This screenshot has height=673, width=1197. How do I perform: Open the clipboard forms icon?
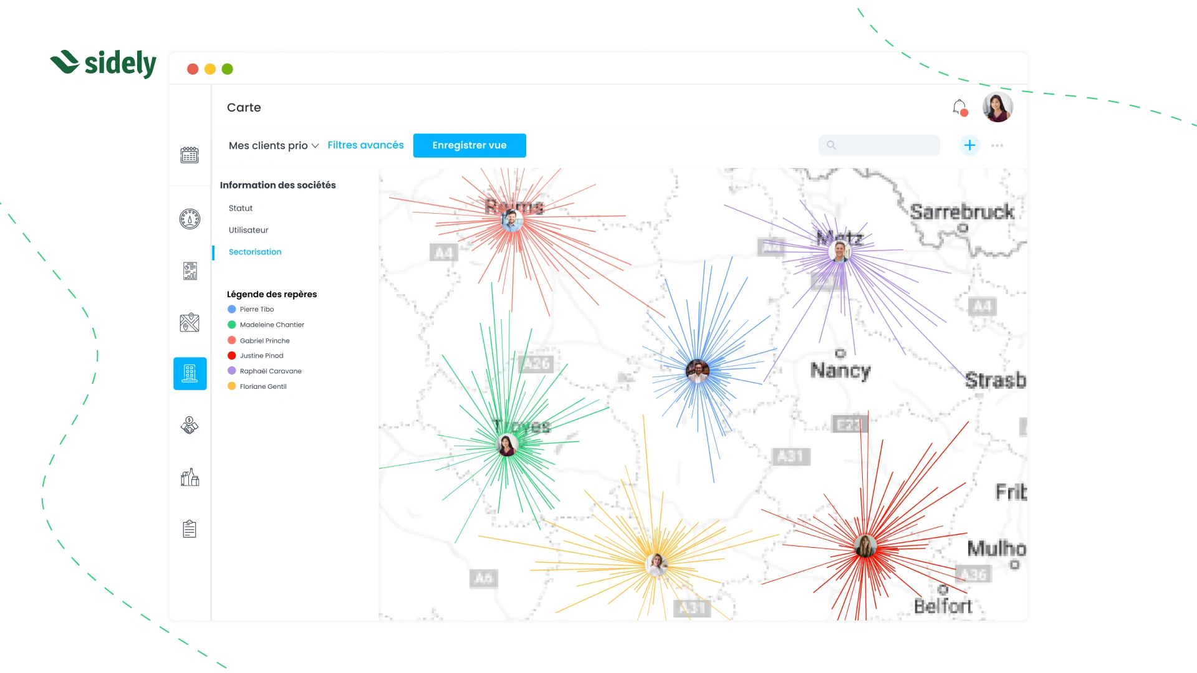tap(190, 529)
